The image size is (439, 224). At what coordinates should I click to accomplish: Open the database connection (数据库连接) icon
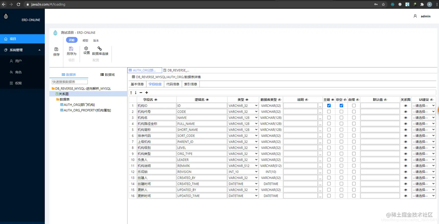(100, 49)
